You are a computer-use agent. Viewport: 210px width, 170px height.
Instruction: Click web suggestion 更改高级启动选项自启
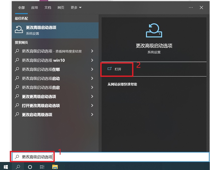tap(41, 87)
